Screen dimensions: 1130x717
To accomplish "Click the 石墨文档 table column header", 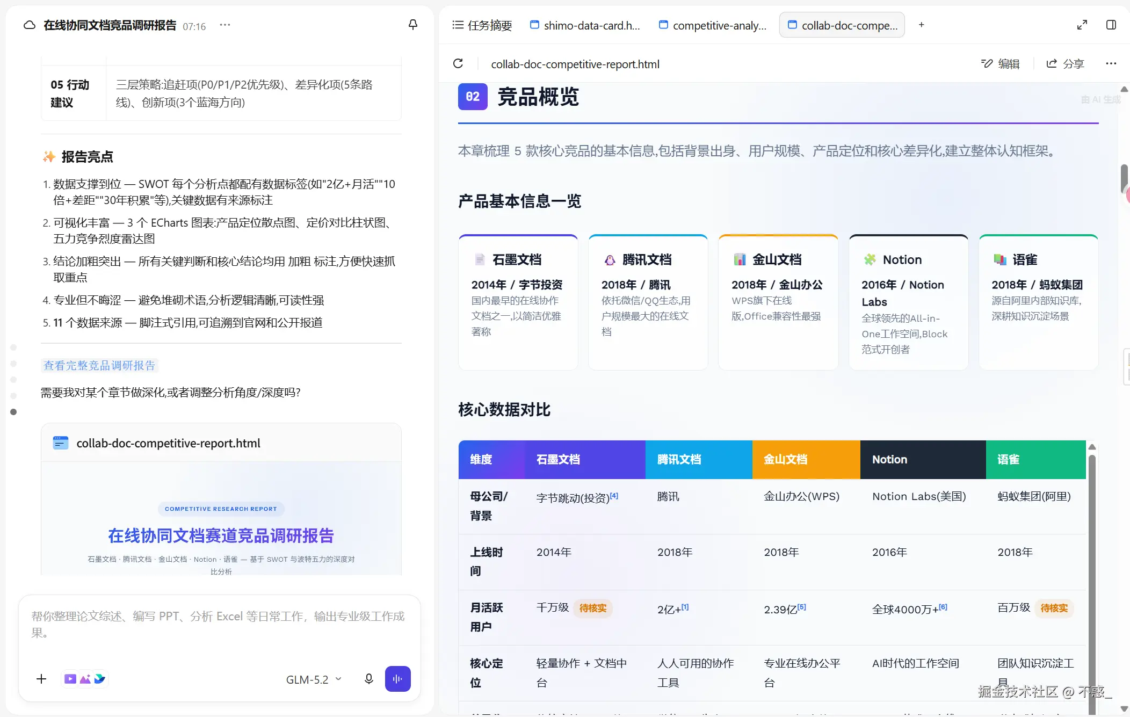I will (585, 460).
